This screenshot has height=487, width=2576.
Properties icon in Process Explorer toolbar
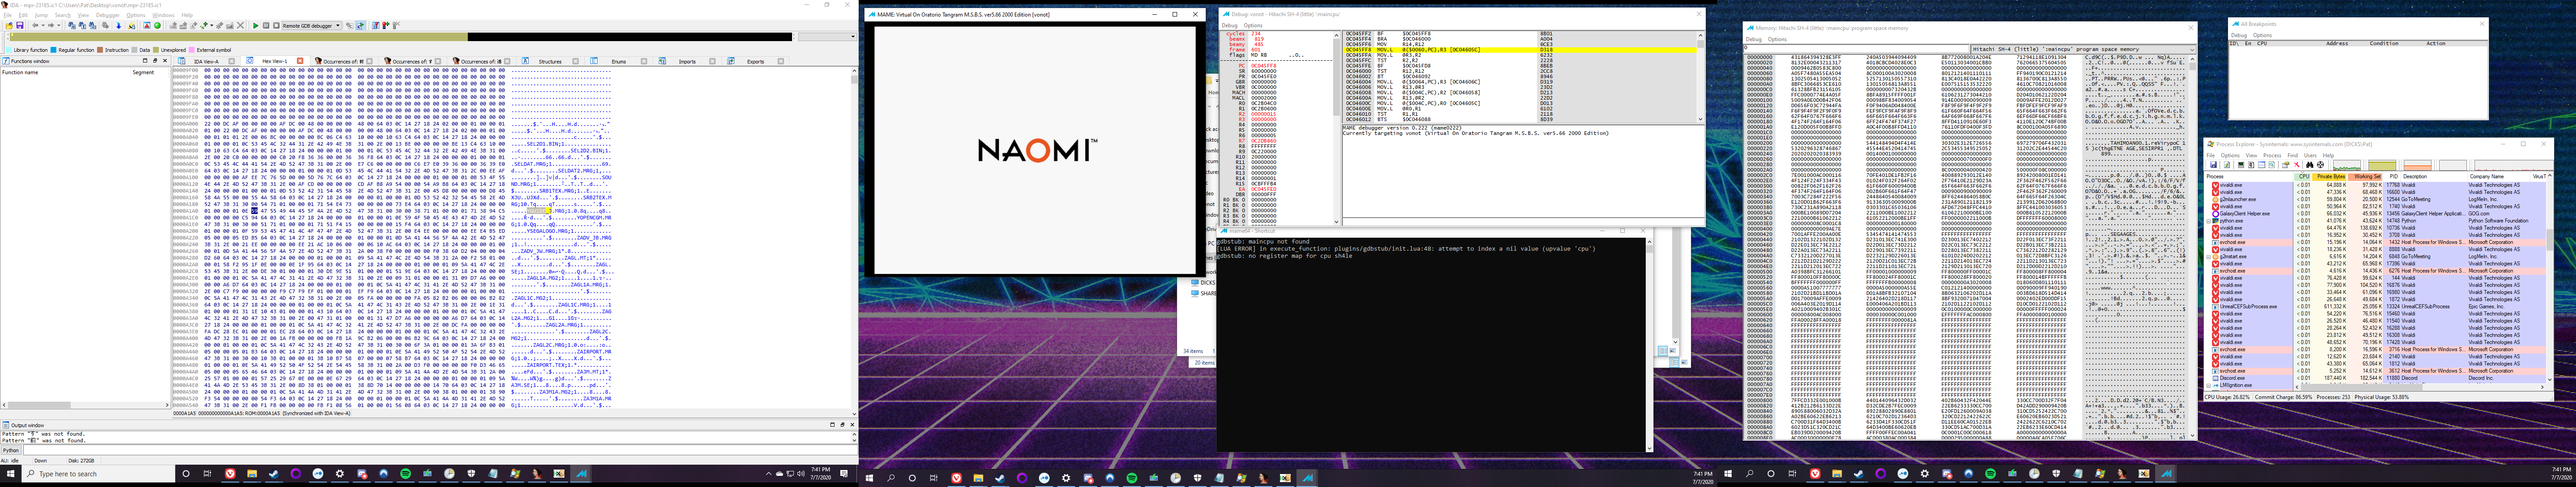click(x=2286, y=165)
